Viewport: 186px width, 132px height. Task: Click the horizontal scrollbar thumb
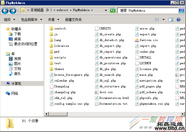[58, 114]
